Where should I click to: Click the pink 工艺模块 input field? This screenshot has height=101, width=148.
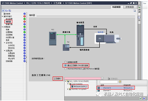(83, 78)
